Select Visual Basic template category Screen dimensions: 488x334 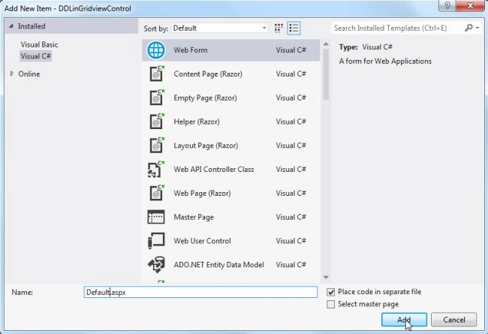click(39, 44)
